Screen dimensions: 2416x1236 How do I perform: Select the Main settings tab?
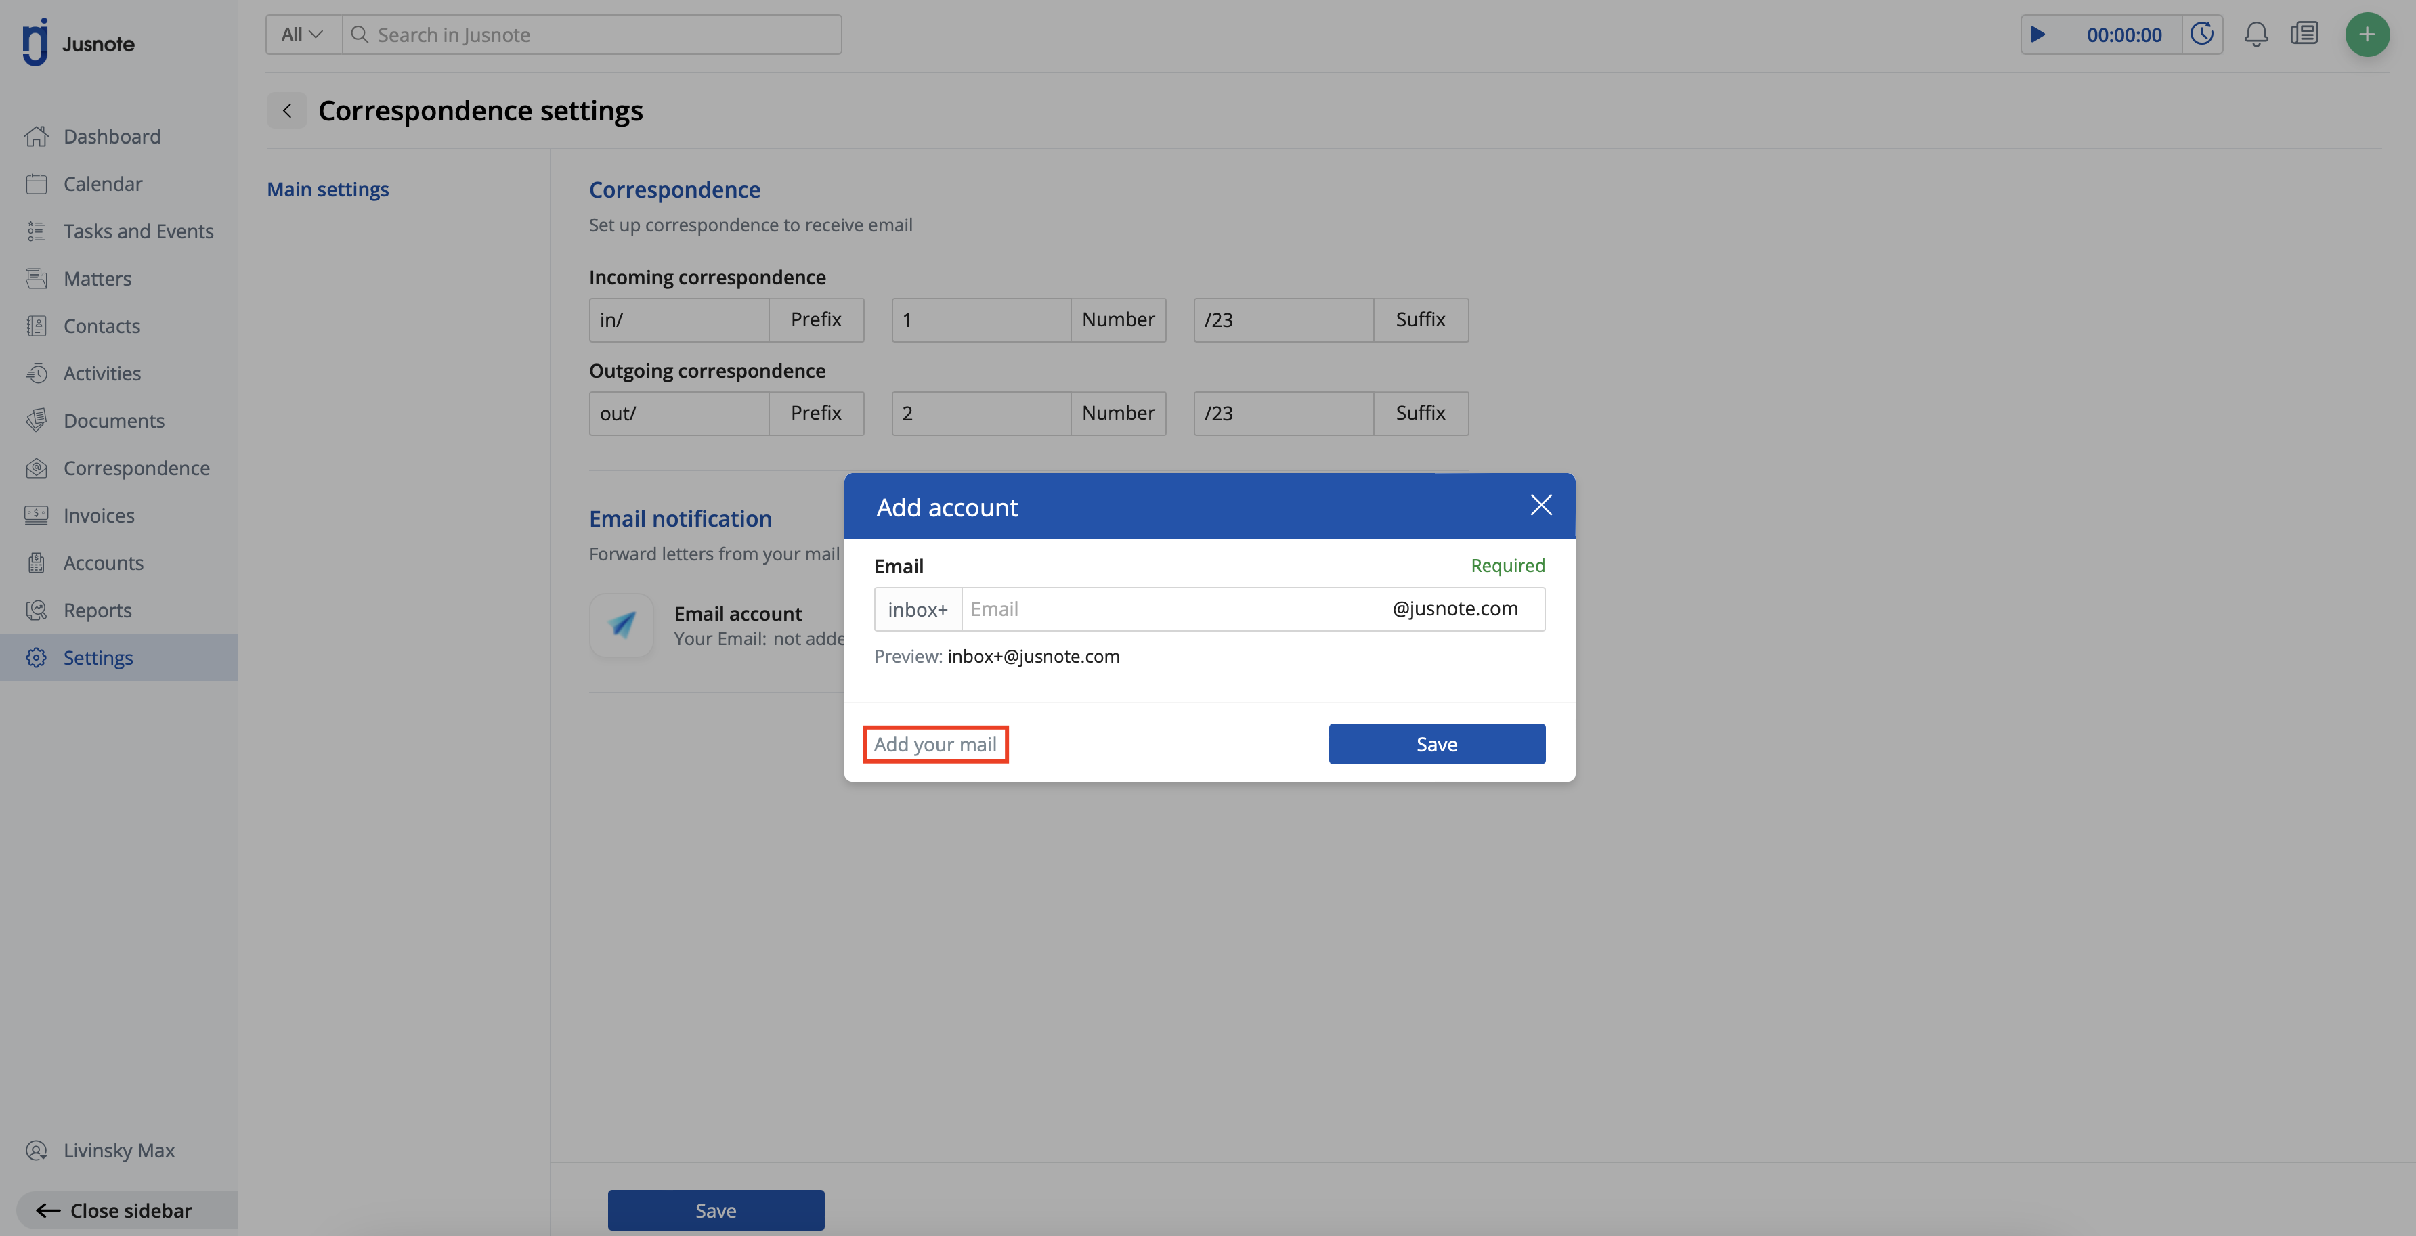point(327,190)
